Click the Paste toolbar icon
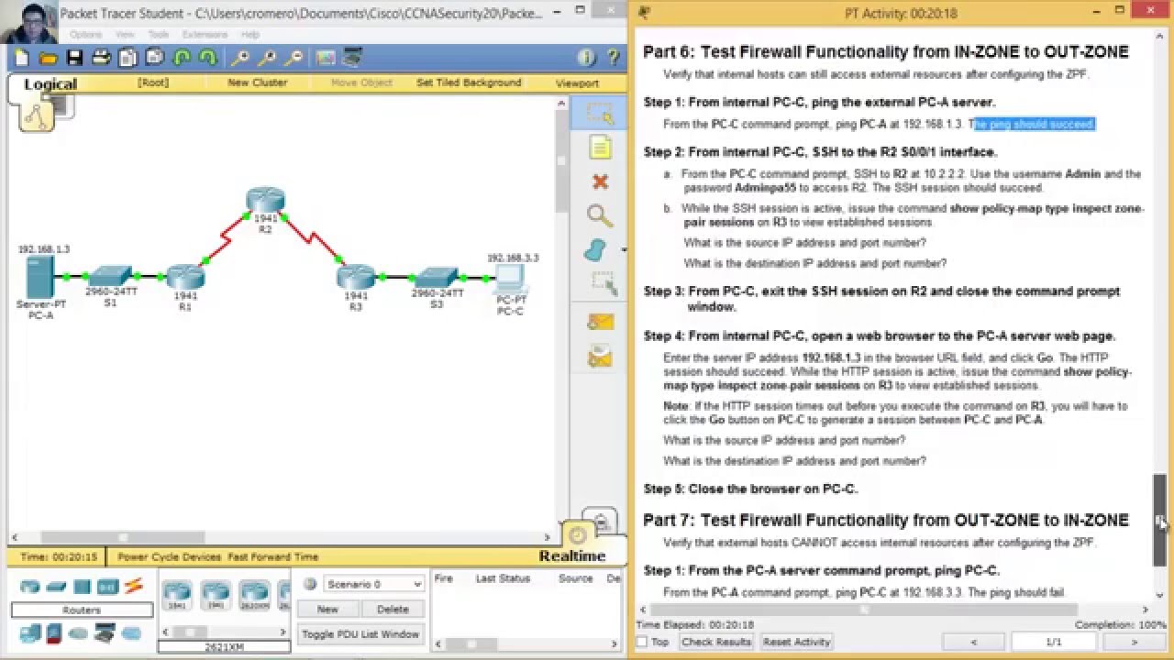Viewport: 1174px width, 660px height. coord(155,58)
